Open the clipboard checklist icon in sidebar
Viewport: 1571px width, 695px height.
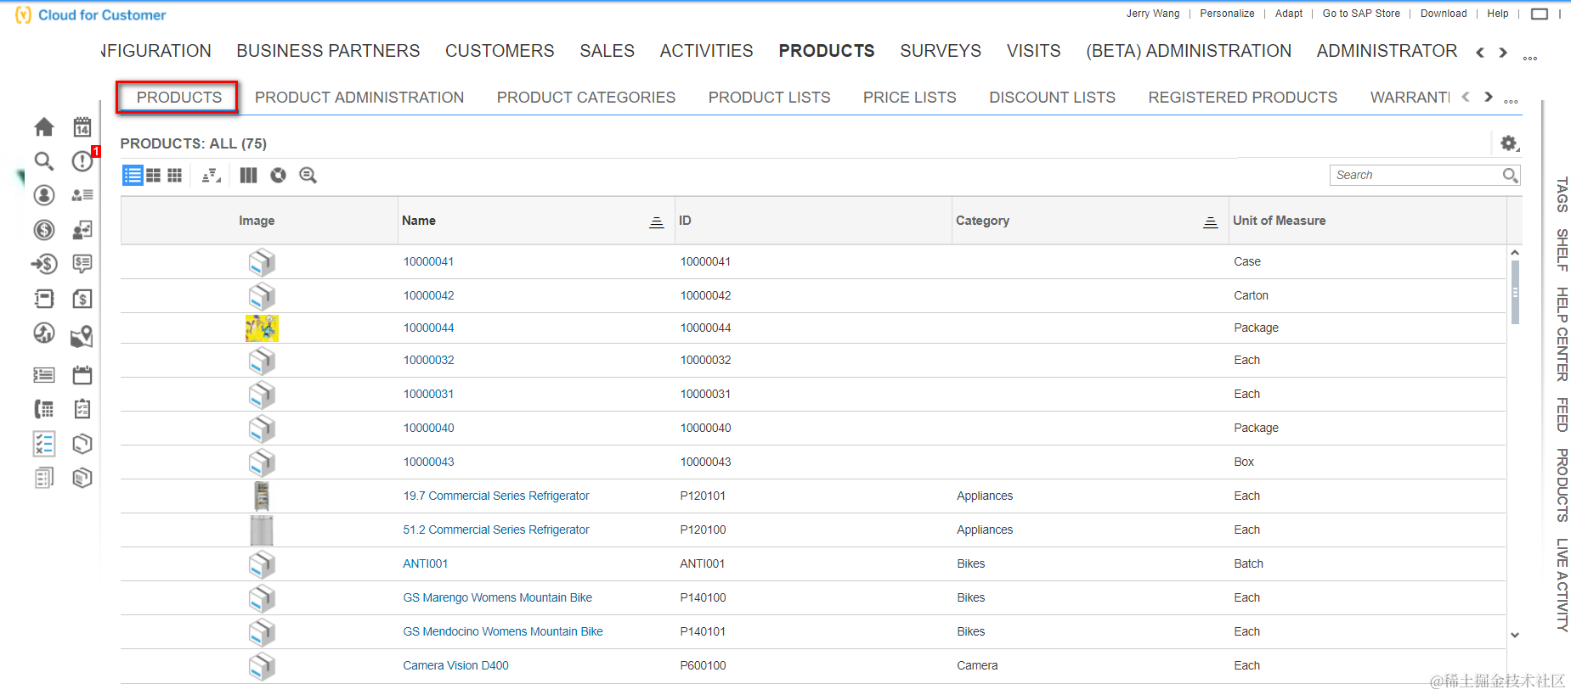82,409
